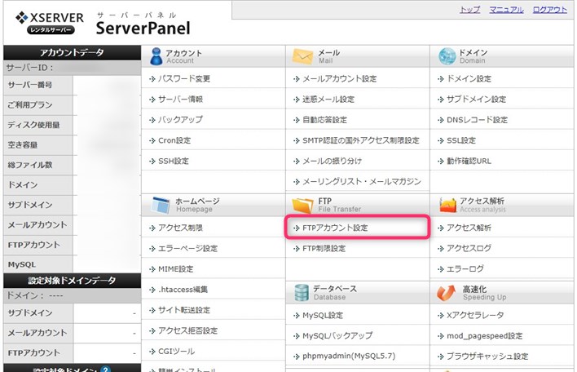Open SSH設定
The image size is (577, 372).
point(174,161)
